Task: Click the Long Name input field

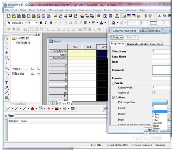Action: [x=162, y=57]
